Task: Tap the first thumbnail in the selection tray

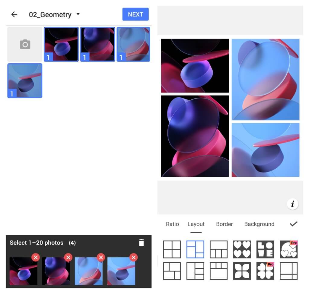Action: (24, 271)
